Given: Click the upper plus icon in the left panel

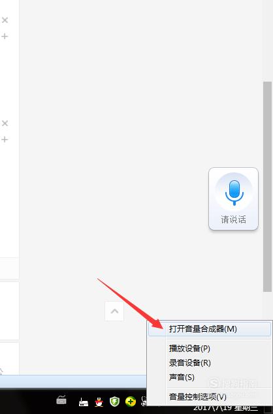Looking at the screenshot, I should (5, 36).
